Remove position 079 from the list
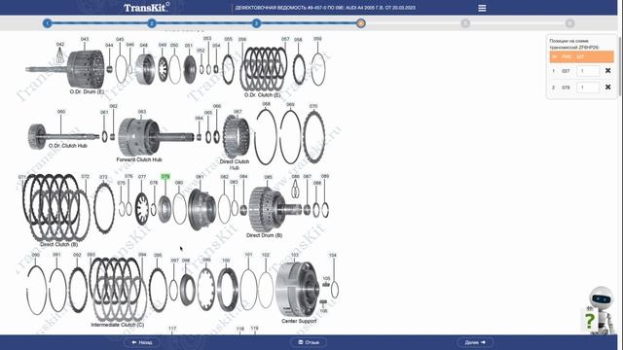Viewport: 623px width, 350px height. [x=607, y=87]
